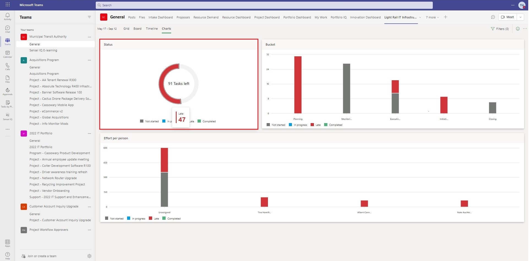
Task: Open more options for Customer Account Inquiry Upgrade
Action: point(89,207)
